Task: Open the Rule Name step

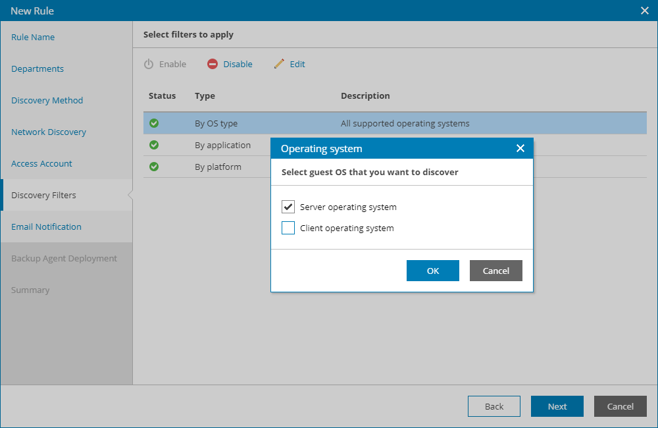Action: [33, 37]
